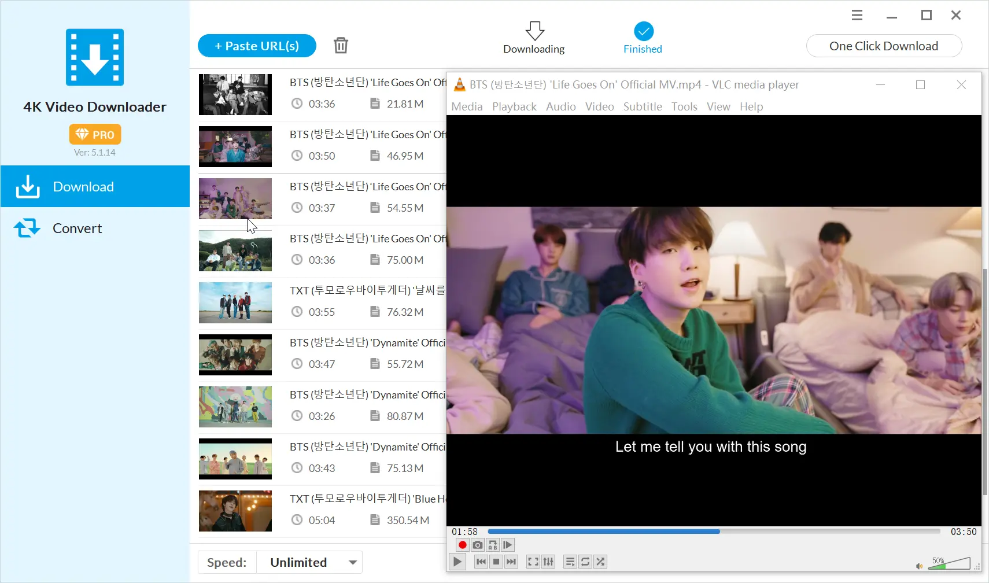
Task: Toggle VLC fullscreen mode
Action: point(533,562)
